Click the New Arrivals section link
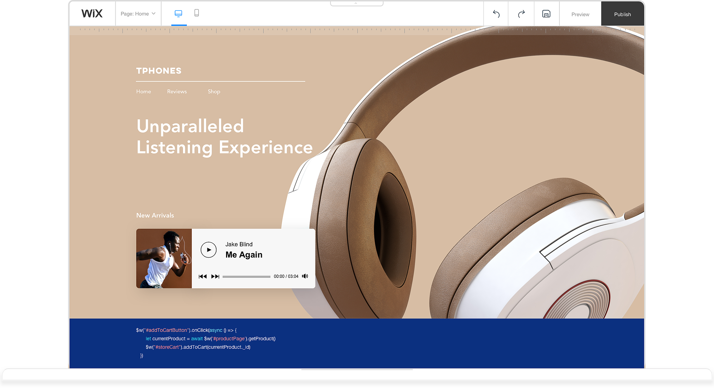 [155, 214]
